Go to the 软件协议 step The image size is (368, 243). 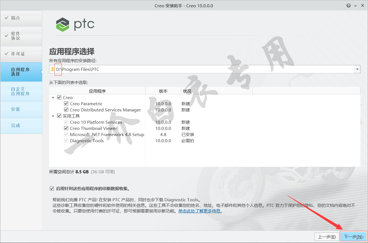(x=21, y=36)
